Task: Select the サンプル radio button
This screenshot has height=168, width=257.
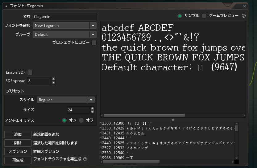Action: [180, 16]
